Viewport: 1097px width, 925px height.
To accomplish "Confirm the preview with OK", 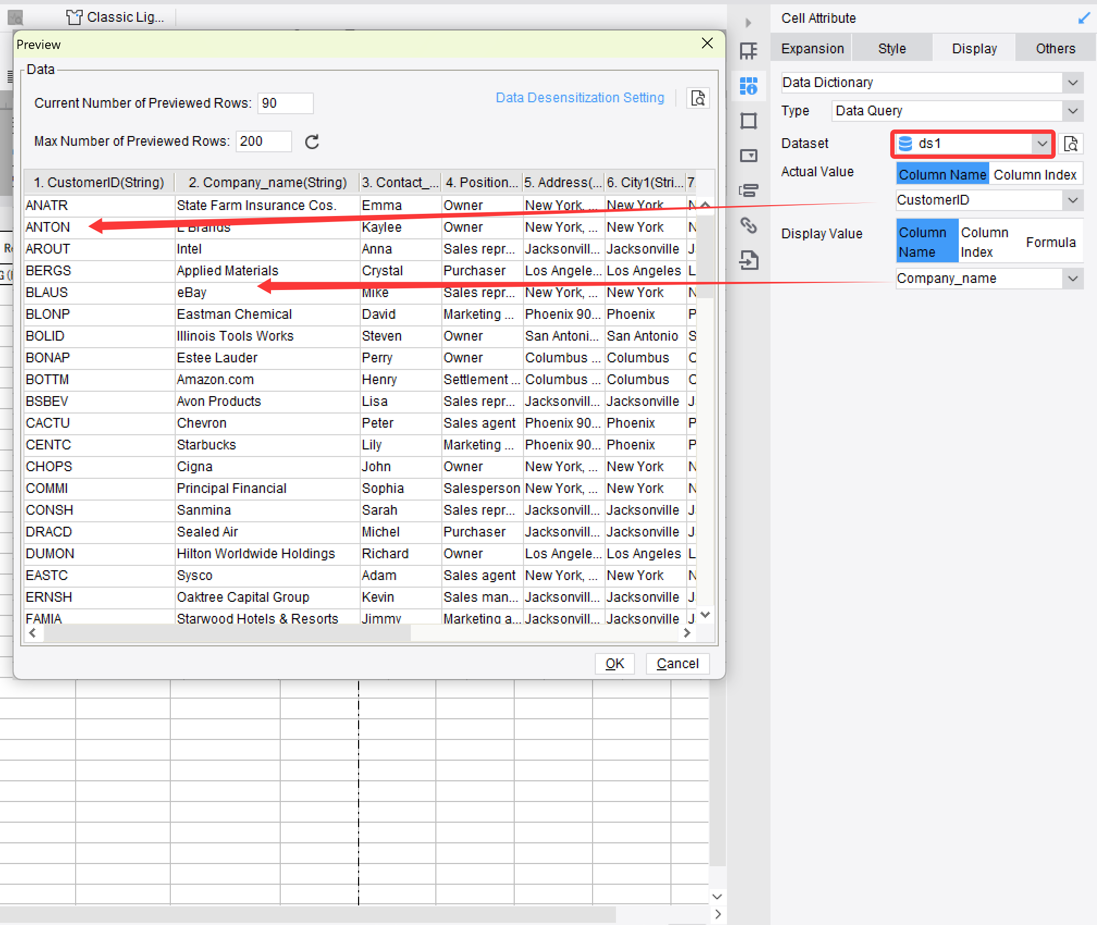I will [614, 663].
